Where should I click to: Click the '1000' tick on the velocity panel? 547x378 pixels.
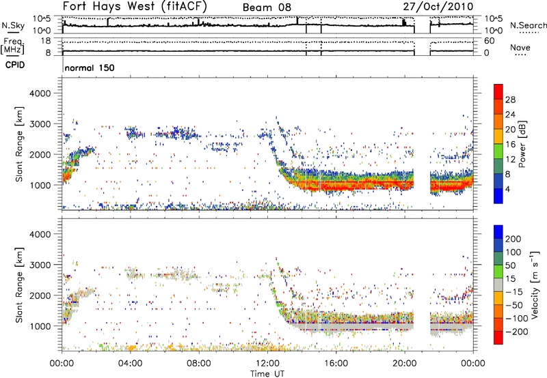pos(40,325)
